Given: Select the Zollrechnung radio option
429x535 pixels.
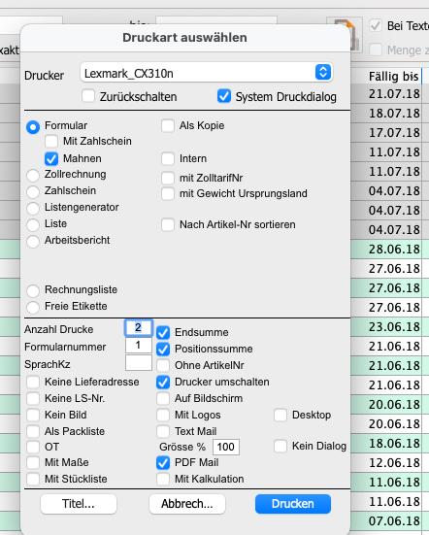Looking at the screenshot, I should coord(33,175).
